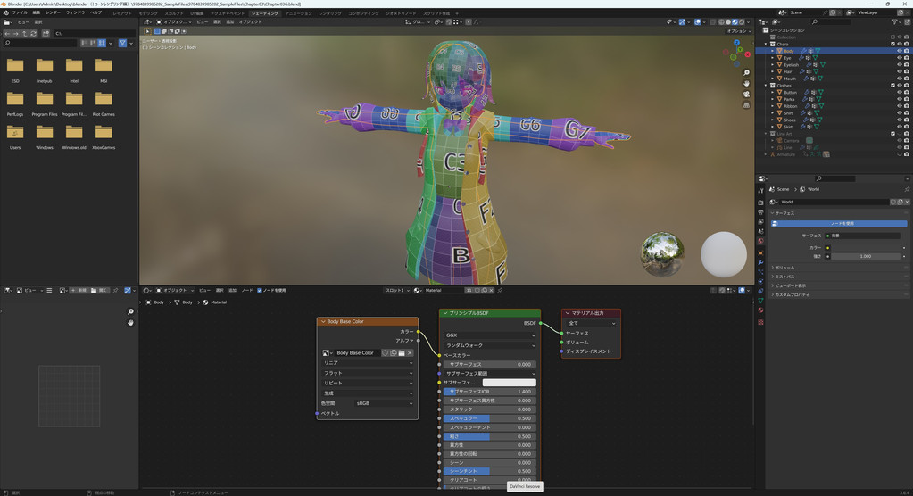Viewport: 913px width, 496px height.
Task: Toggle Clothes collection exclude checkbox
Action: pyautogui.click(x=892, y=86)
